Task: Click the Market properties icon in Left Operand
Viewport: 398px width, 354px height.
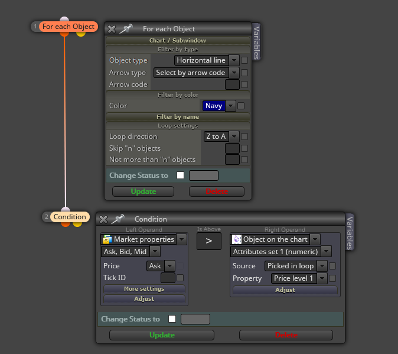Action: (x=107, y=239)
